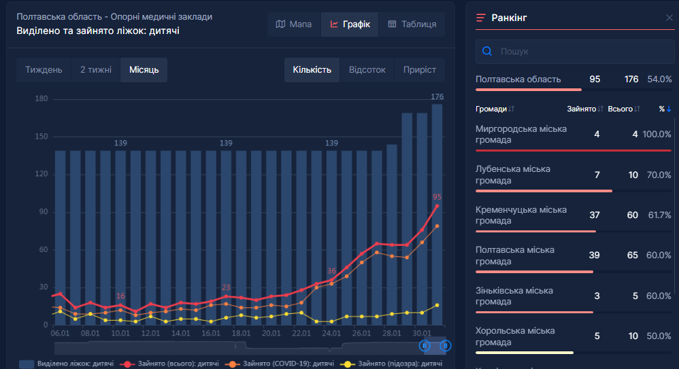Sort ranking by Громади column arrows
Screen dimensions: 679x369
pyautogui.click(x=511, y=109)
